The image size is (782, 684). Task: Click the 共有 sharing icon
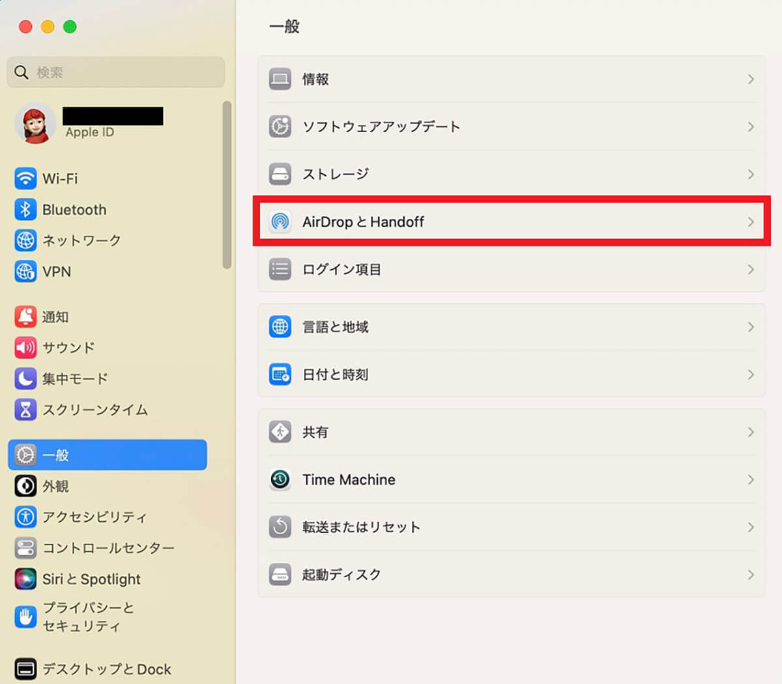pyautogui.click(x=280, y=432)
